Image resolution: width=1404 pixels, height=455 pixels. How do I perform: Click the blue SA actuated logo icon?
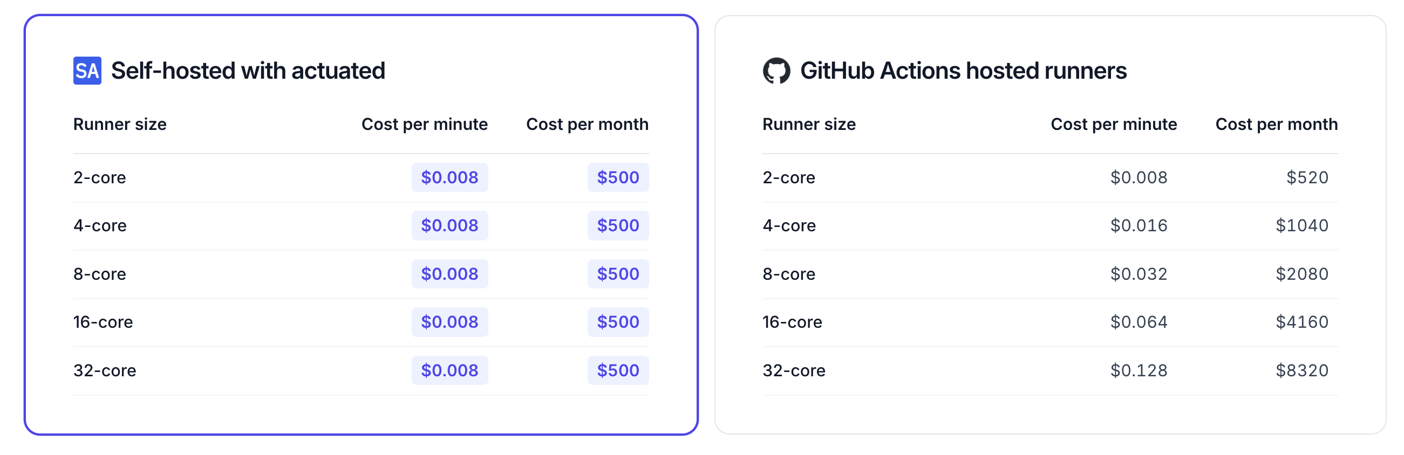[87, 71]
